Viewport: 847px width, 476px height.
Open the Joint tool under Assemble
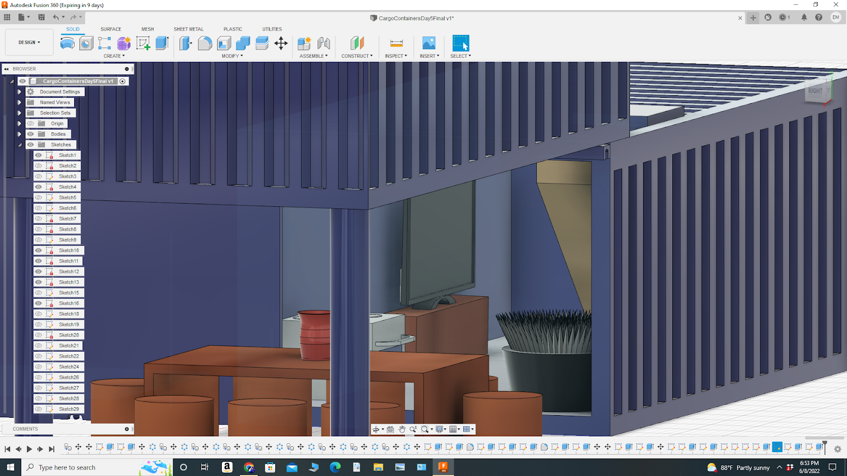324,43
